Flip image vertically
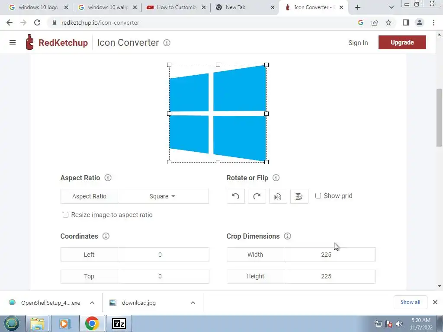 coord(299,196)
